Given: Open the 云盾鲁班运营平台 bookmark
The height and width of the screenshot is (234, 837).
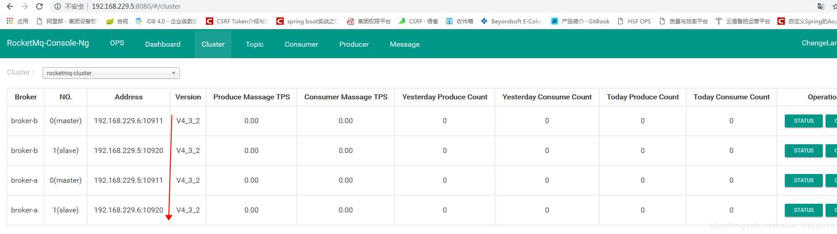Looking at the screenshot, I should (x=743, y=21).
